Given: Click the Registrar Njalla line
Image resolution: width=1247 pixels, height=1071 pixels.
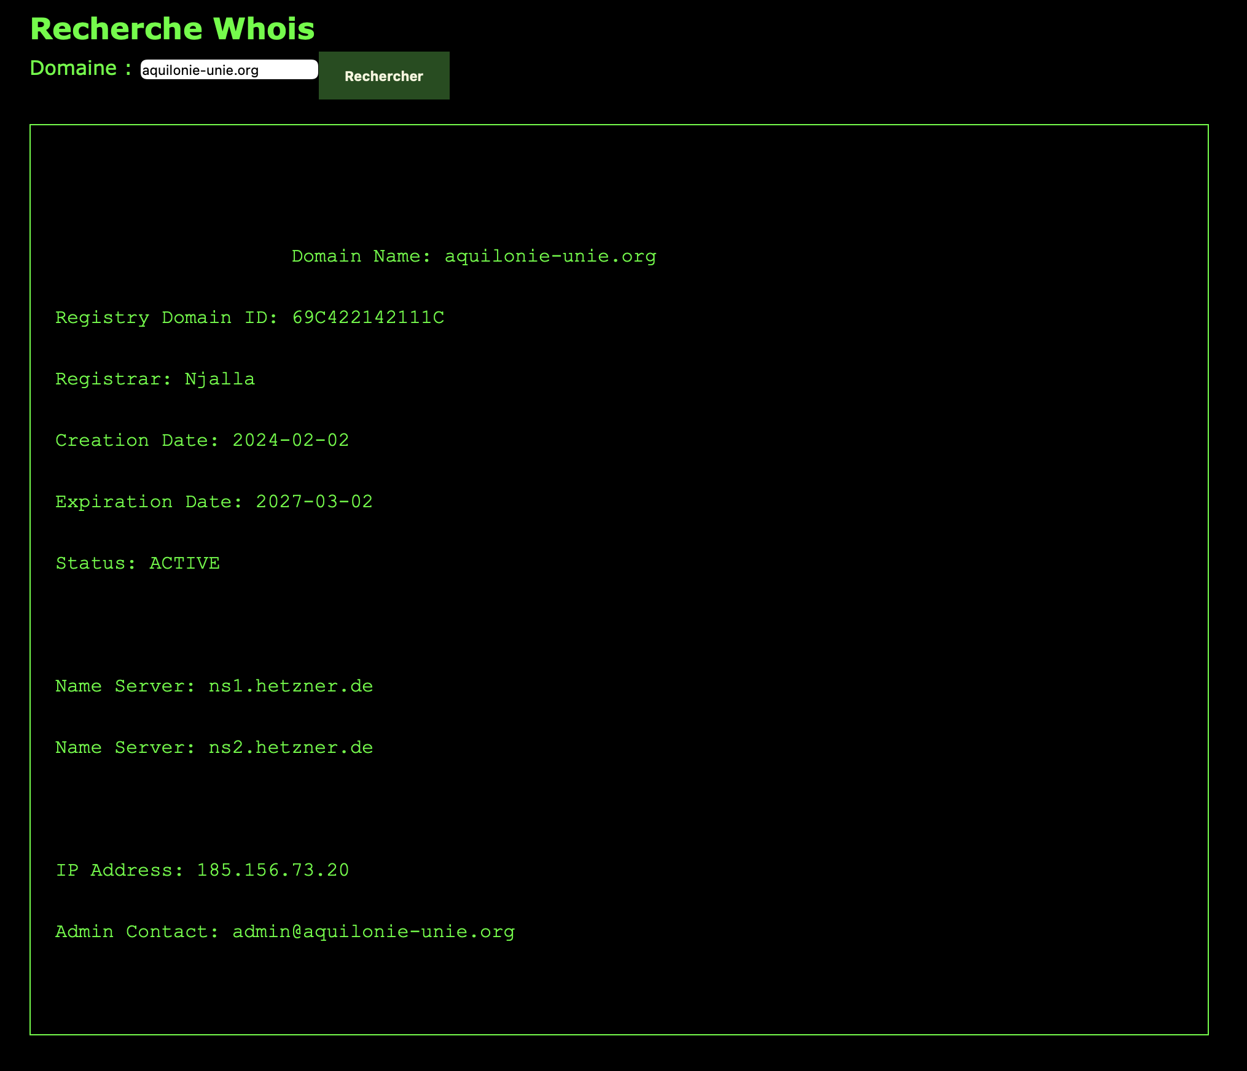Looking at the screenshot, I should click(155, 379).
